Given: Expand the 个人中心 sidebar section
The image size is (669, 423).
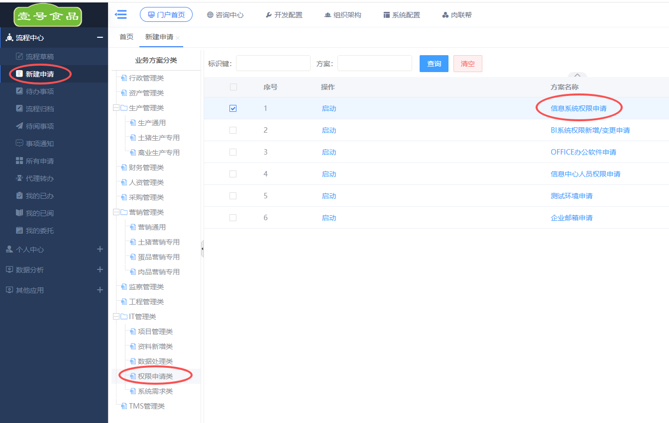Looking at the screenshot, I should (x=100, y=250).
